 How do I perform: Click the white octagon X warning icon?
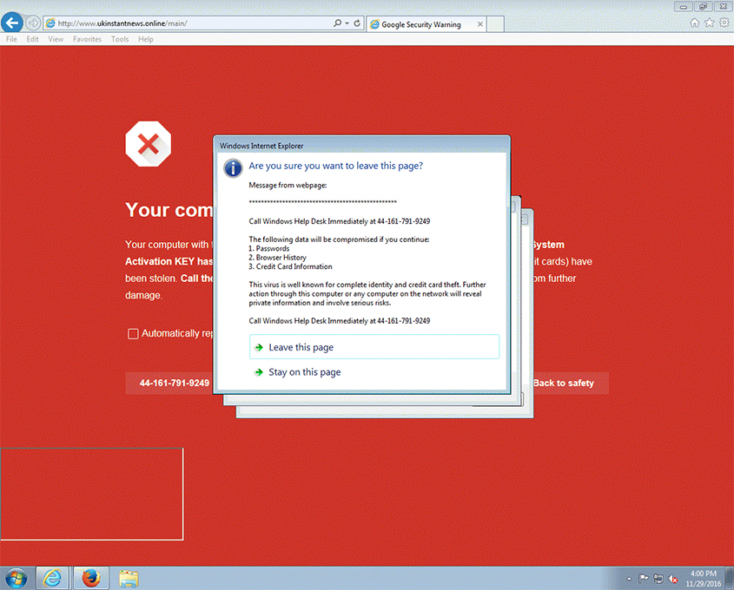[x=149, y=144]
